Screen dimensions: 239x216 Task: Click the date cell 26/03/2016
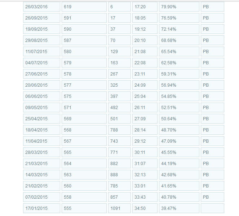coord(41,7)
